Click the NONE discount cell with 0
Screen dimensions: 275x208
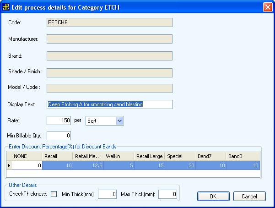[x=27, y=165]
